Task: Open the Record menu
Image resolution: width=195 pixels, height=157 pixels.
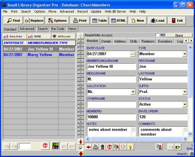Action: point(82,11)
